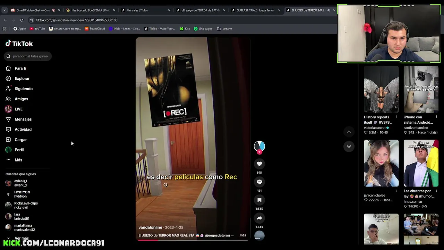Open the Actividad notifications
The image size is (444, 250).
[x=19, y=130]
